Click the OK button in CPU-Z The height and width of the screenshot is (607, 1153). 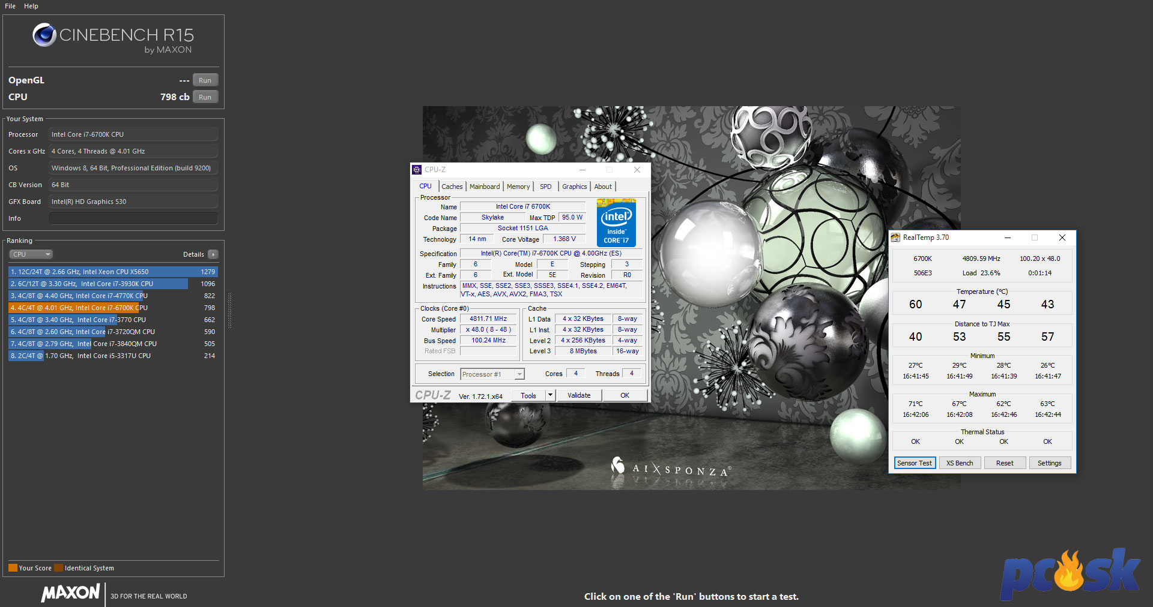625,395
